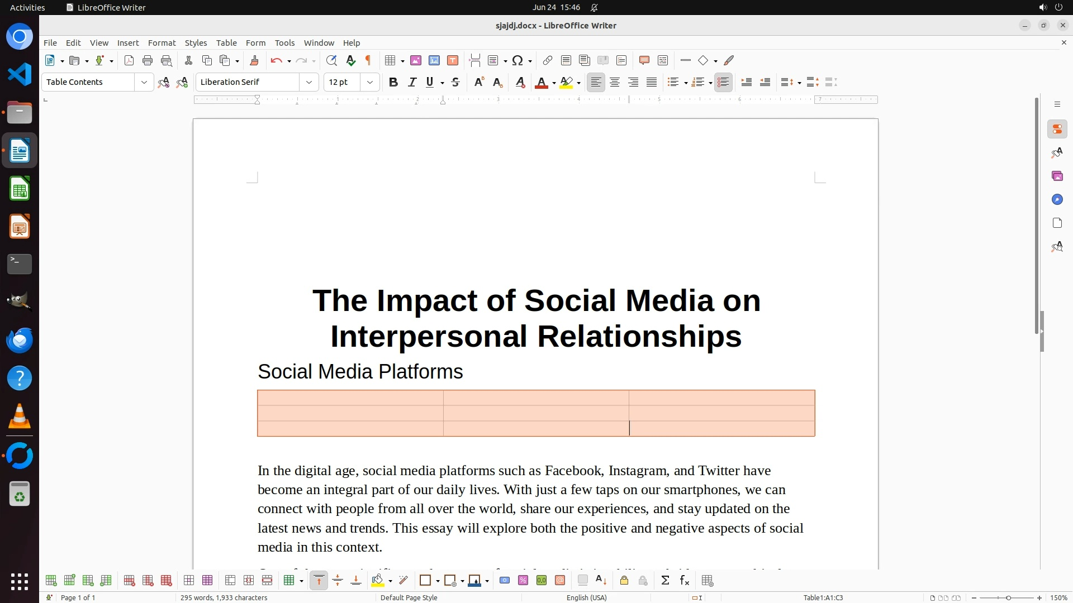Click English (USA) language in status bar

(586, 597)
